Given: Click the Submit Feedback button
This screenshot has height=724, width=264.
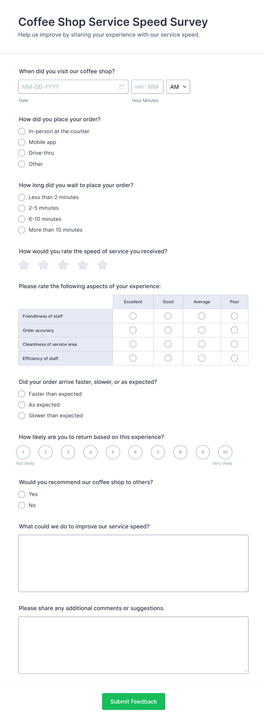Looking at the screenshot, I should [133, 702].
